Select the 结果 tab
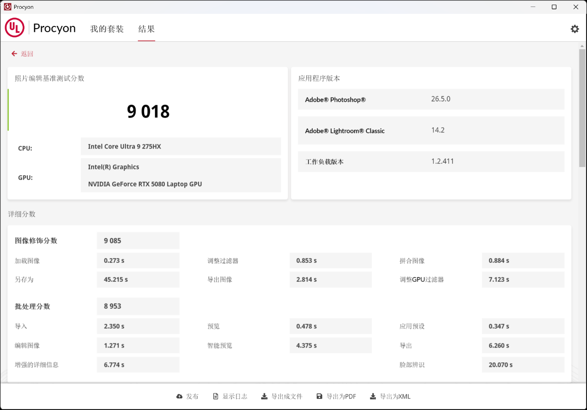 (146, 28)
